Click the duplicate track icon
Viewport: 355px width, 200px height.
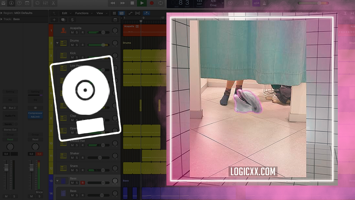click(63, 20)
